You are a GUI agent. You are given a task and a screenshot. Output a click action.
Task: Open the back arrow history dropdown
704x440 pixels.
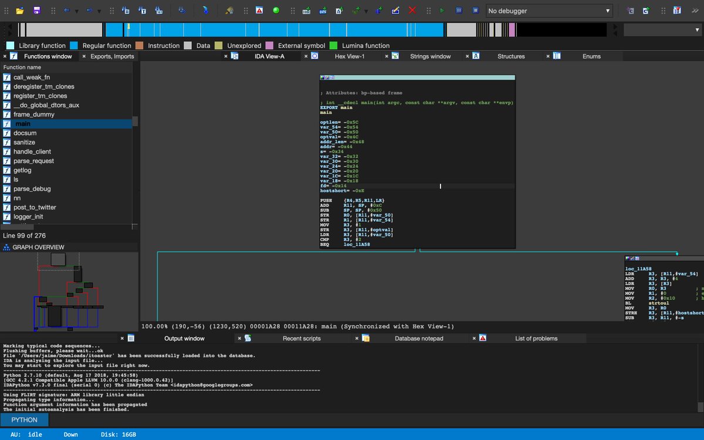76,11
